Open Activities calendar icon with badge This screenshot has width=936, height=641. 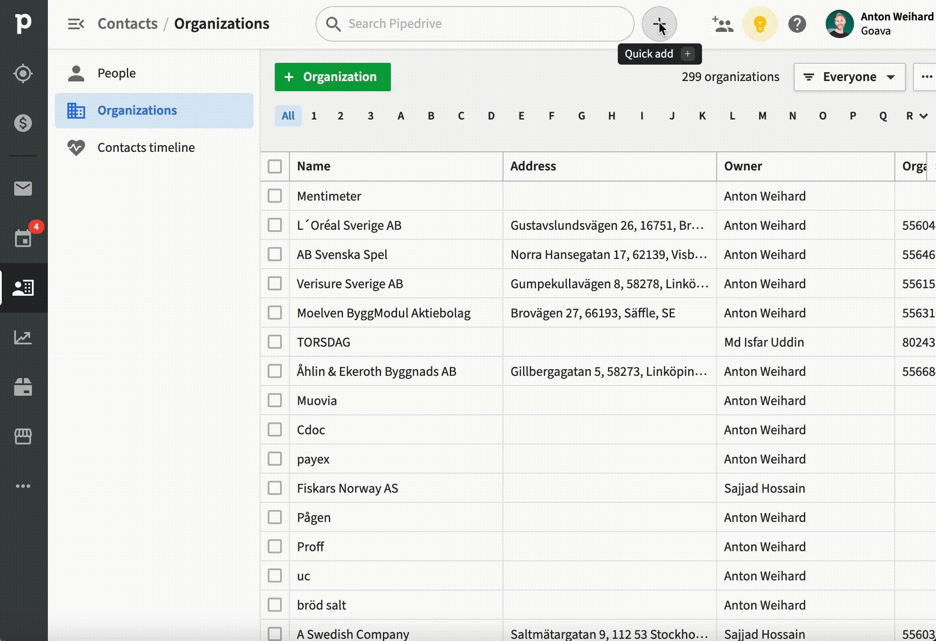pos(23,238)
